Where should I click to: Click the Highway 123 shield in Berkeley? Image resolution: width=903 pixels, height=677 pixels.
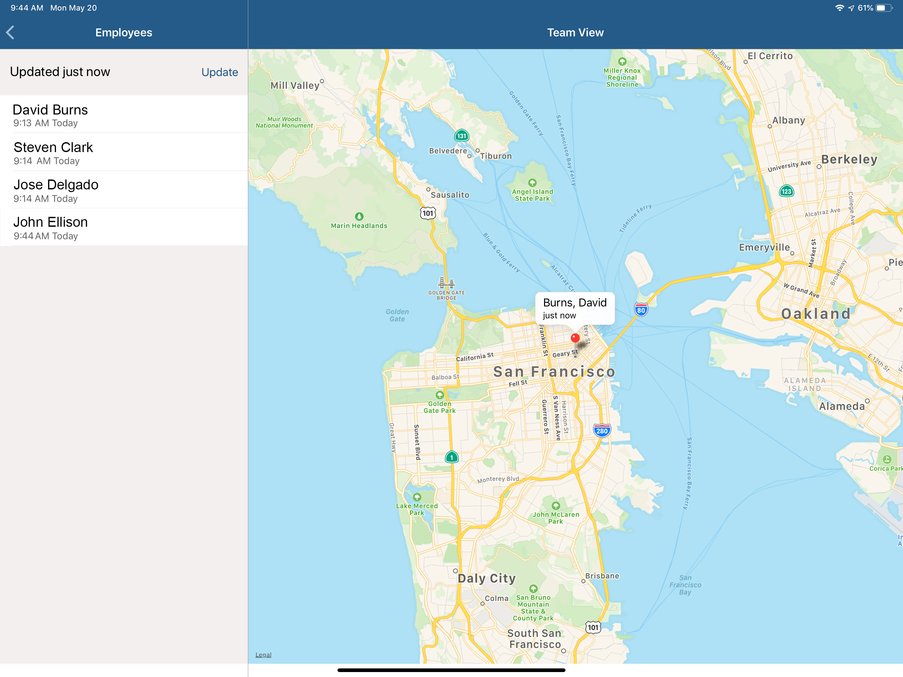tap(786, 191)
